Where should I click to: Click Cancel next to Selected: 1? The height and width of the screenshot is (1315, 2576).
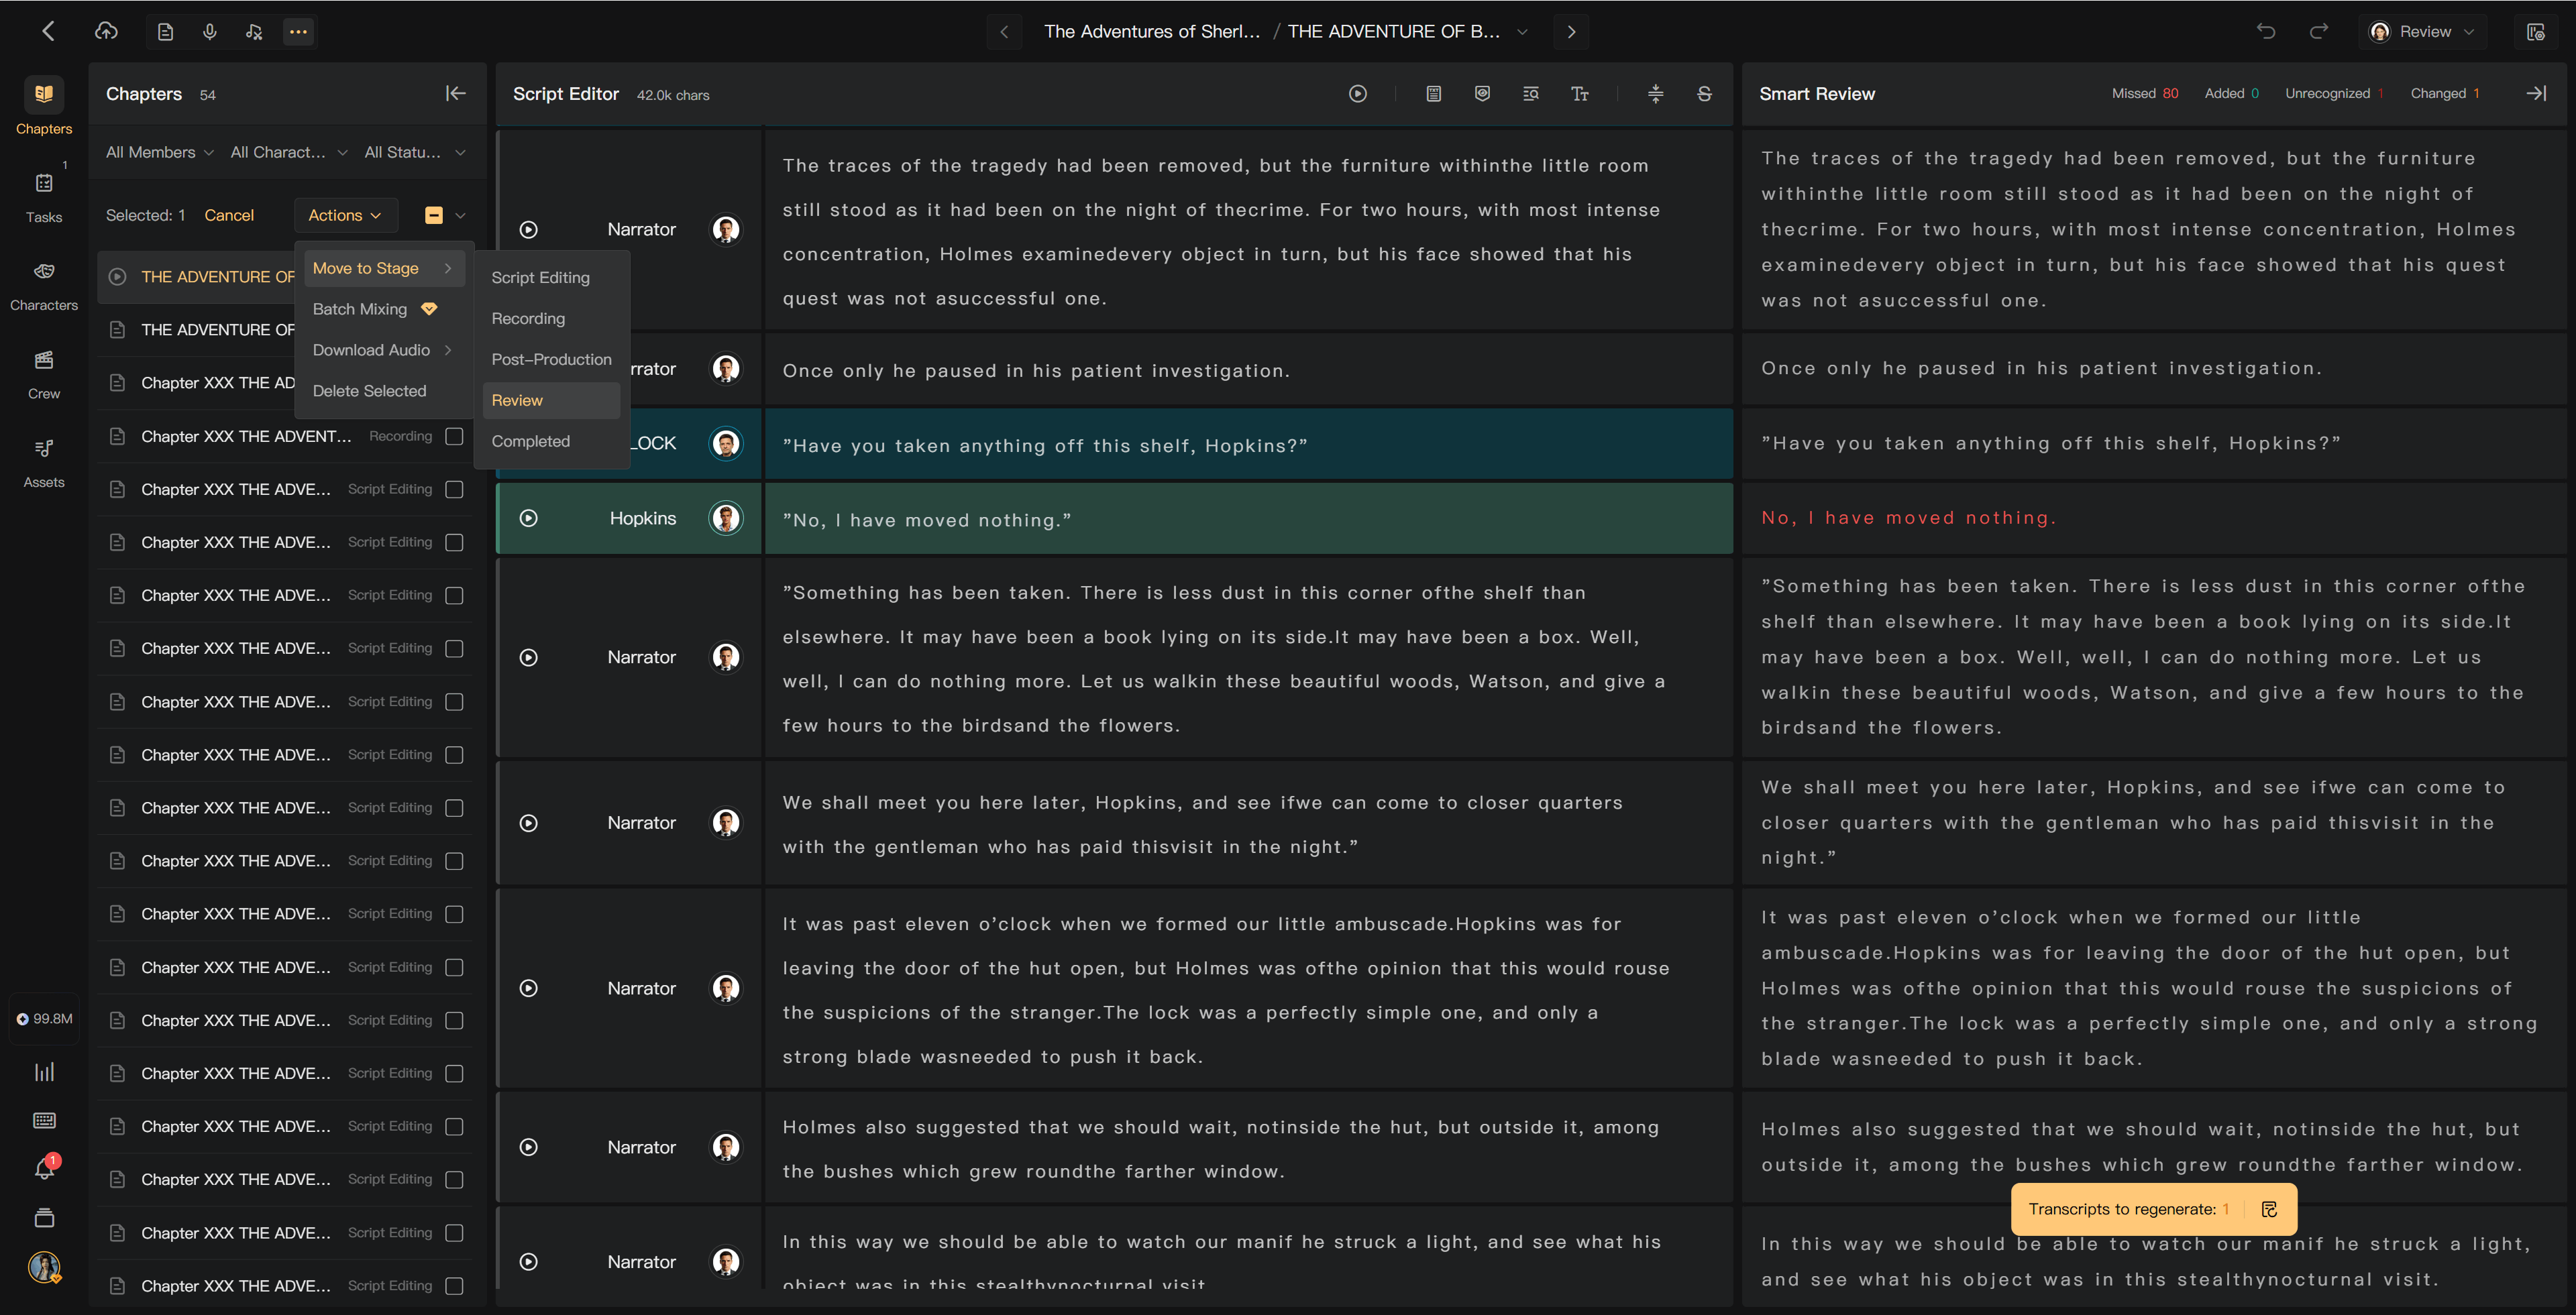coord(229,215)
